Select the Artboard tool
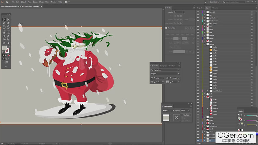 4,43
